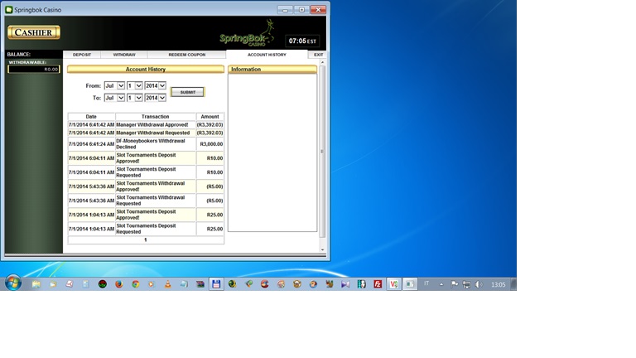Click the R3,000.00 amount cell
The image size is (636, 358).
[x=210, y=144]
